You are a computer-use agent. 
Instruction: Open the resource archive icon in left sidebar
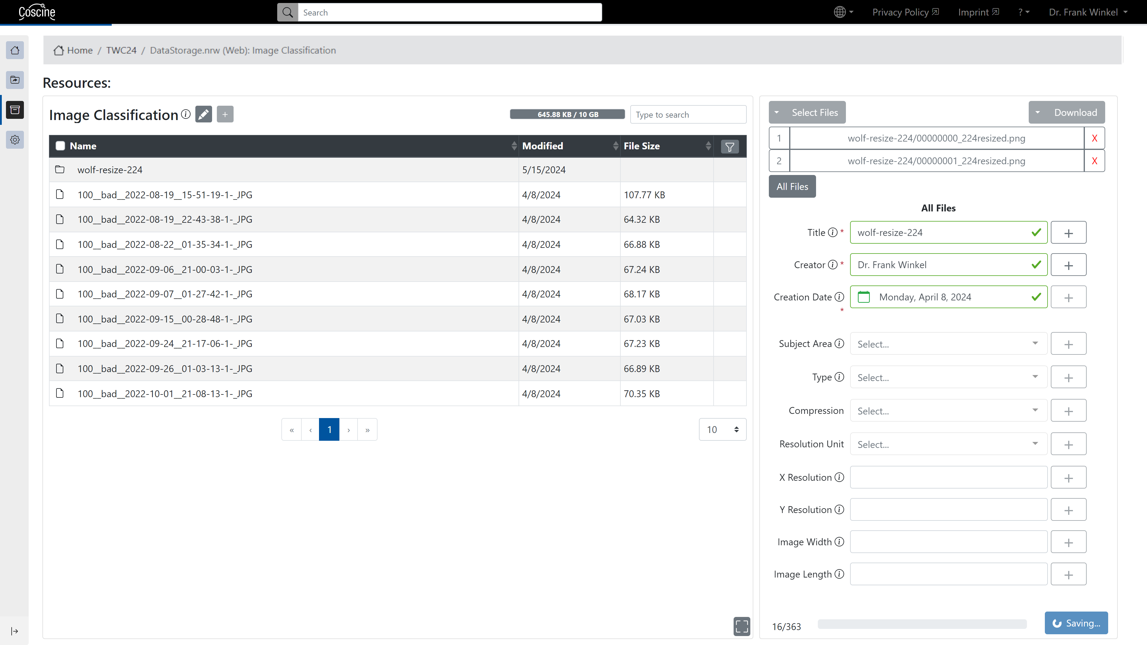pos(15,110)
